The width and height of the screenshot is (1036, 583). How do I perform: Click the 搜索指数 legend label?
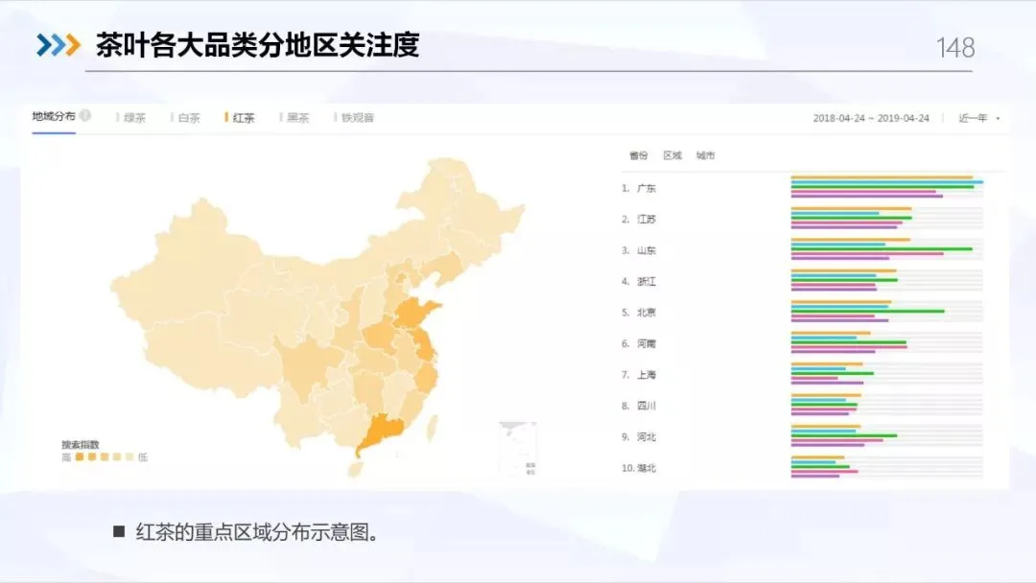[x=80, y=444]
